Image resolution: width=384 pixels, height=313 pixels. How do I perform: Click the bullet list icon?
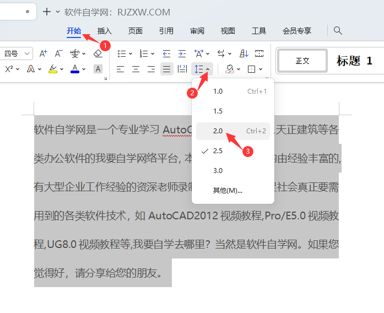point(122,53)
